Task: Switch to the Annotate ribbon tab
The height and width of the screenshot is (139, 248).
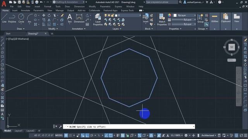Action: click(x=25, y=10)
